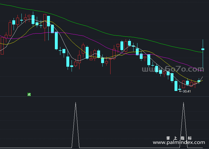Viewport: 209px width, 149px height.
Task: Click the 30.41 low price label
Action: (187, 91)
